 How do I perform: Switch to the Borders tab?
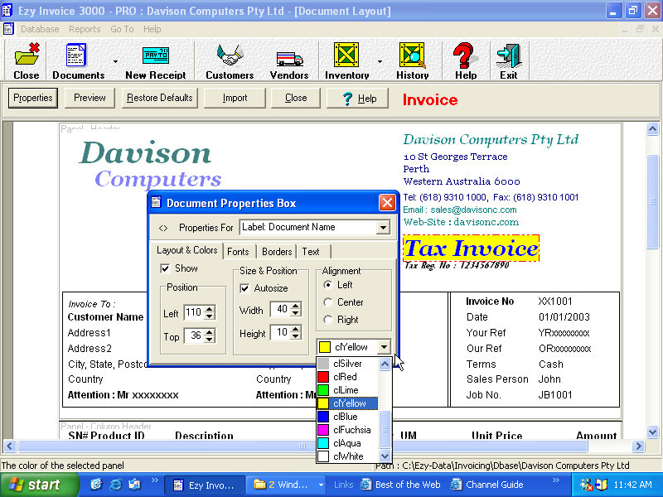click(x=277, y=252)
